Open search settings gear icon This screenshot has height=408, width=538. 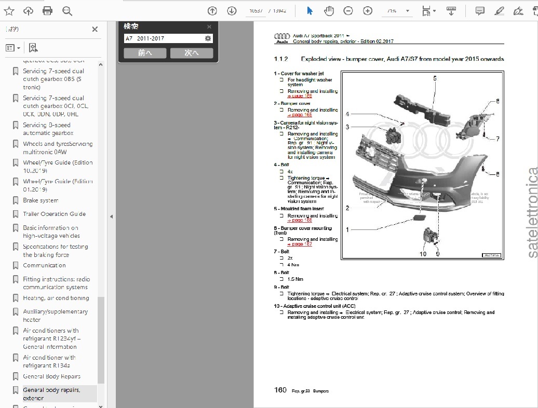pyautogui.click(x=208, y=38)
